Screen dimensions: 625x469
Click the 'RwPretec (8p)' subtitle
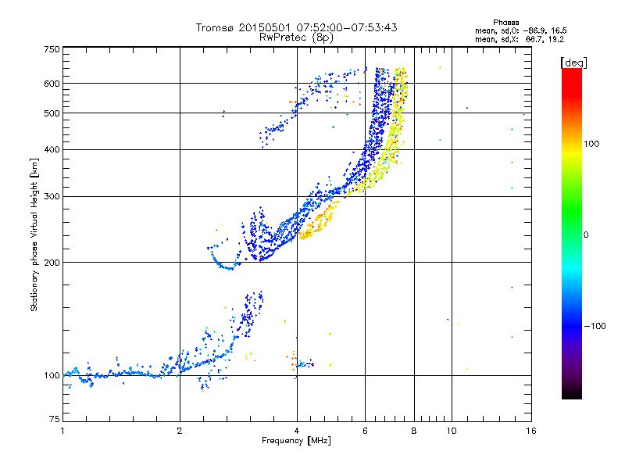pos(296,38)
